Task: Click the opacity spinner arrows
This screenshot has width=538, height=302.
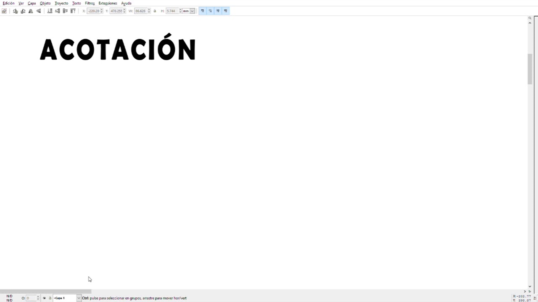Action: [38, 298]
